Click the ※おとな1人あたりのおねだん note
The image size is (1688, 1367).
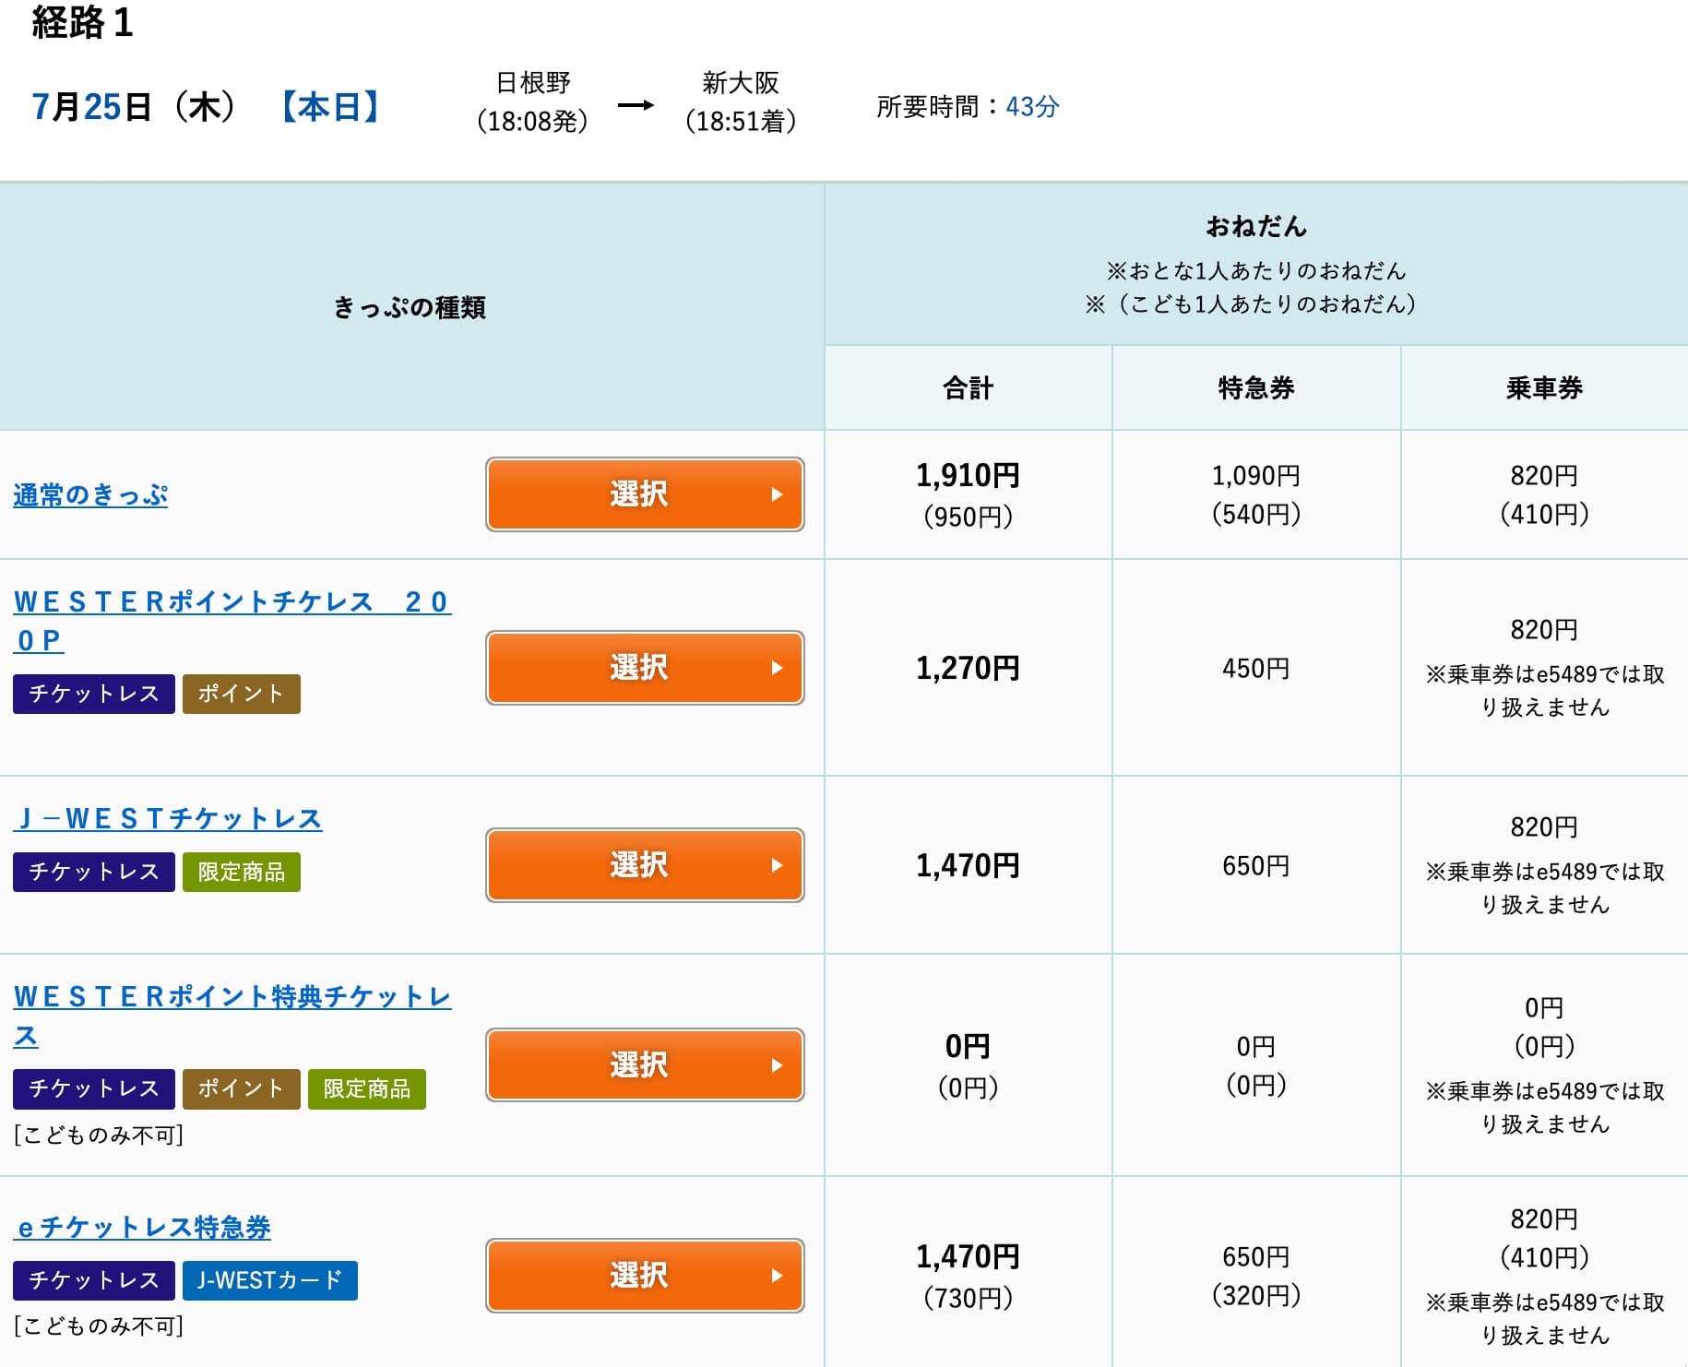[x=1256, y=270]
